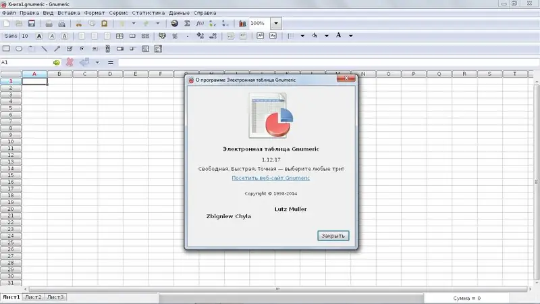The width and height of the screenshot is (540, 304).
Task: Open a file with the folder icon
Action: coord(19,24)
